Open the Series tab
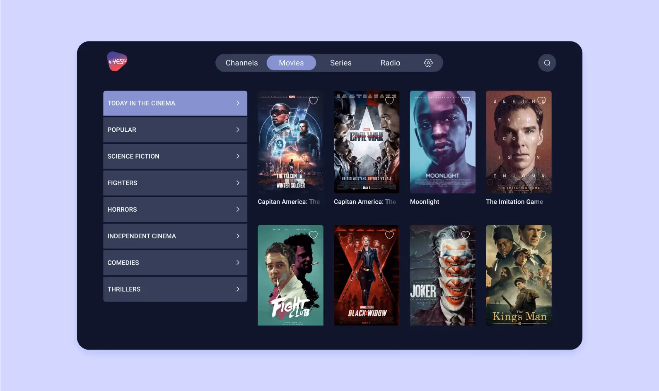 341,63
